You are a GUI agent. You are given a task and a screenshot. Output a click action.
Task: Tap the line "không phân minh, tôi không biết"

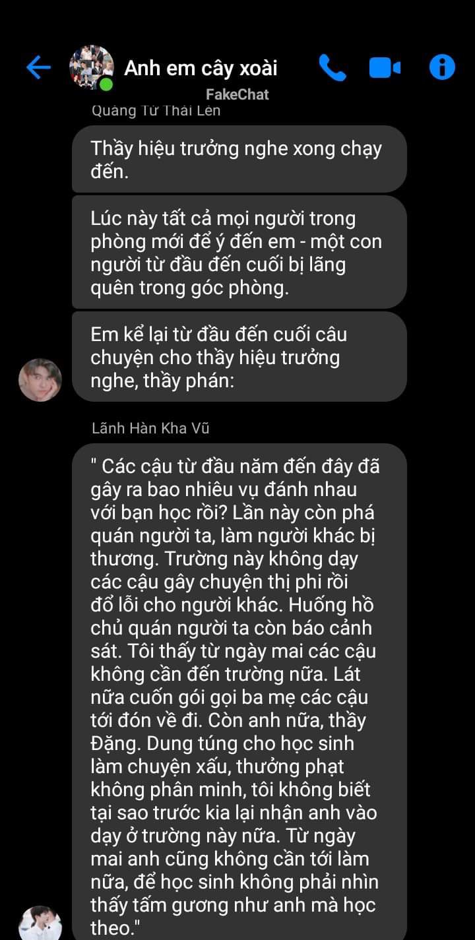click(x=230, y=790)
